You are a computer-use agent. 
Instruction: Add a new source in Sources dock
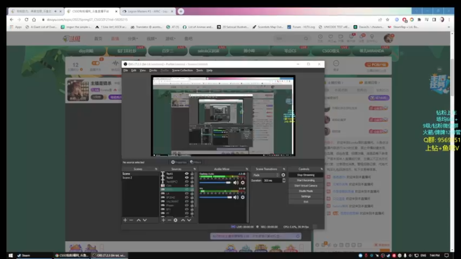pos(163,220)
